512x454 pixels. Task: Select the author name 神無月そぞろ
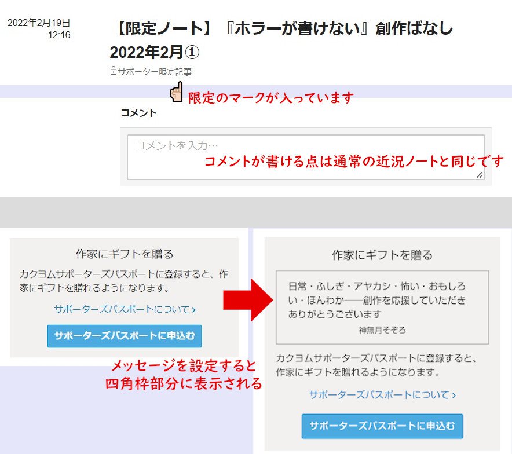[382, 330]
